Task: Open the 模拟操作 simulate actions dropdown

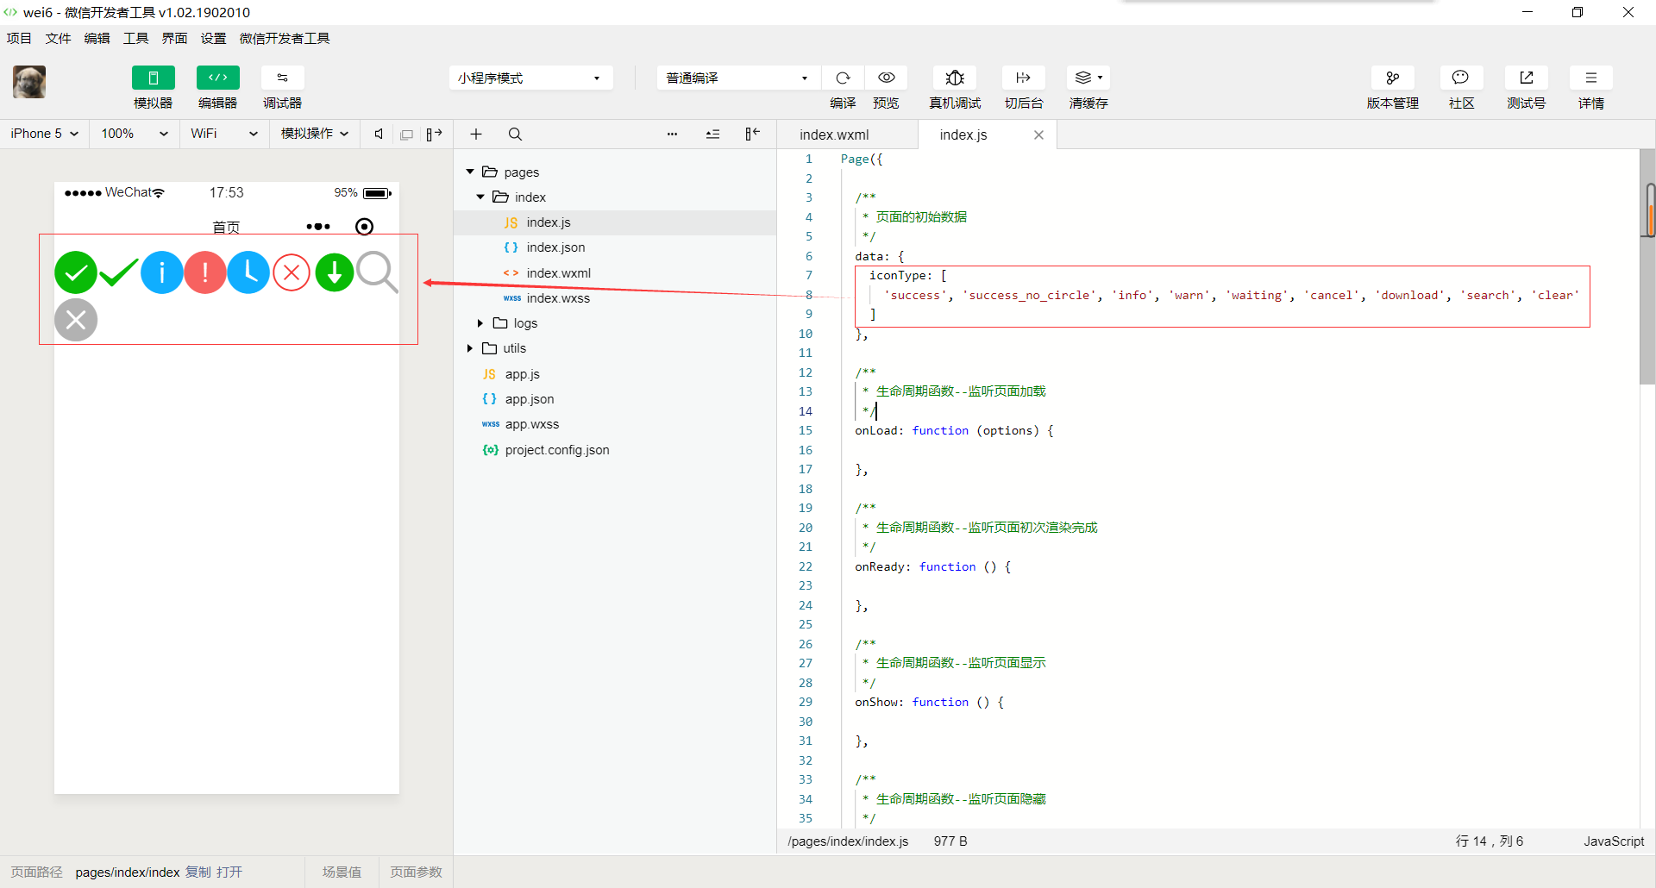Action: click(x=315, y=134)
